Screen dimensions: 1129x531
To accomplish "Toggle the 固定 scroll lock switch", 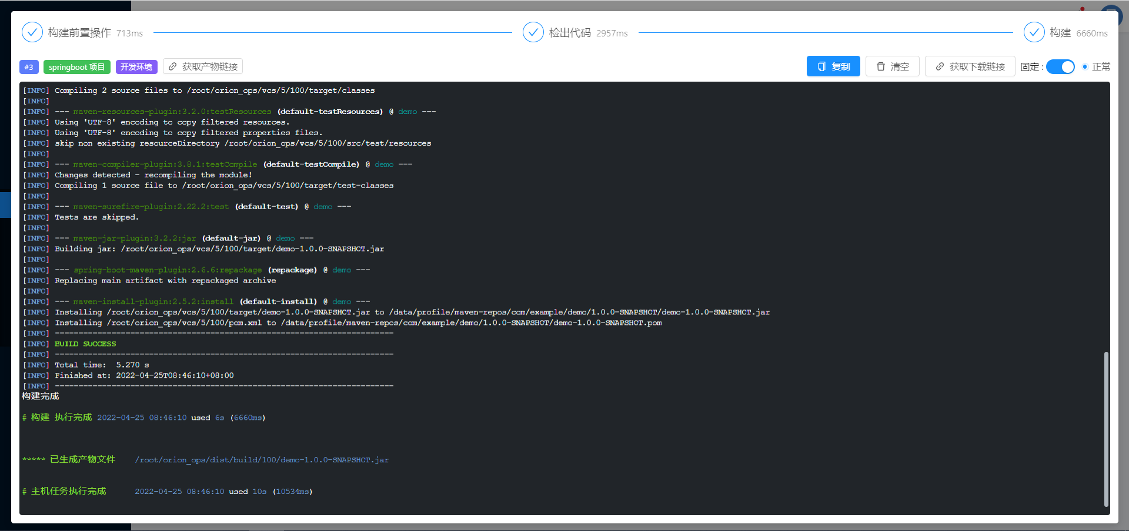I will click(x=1060, y=66).
